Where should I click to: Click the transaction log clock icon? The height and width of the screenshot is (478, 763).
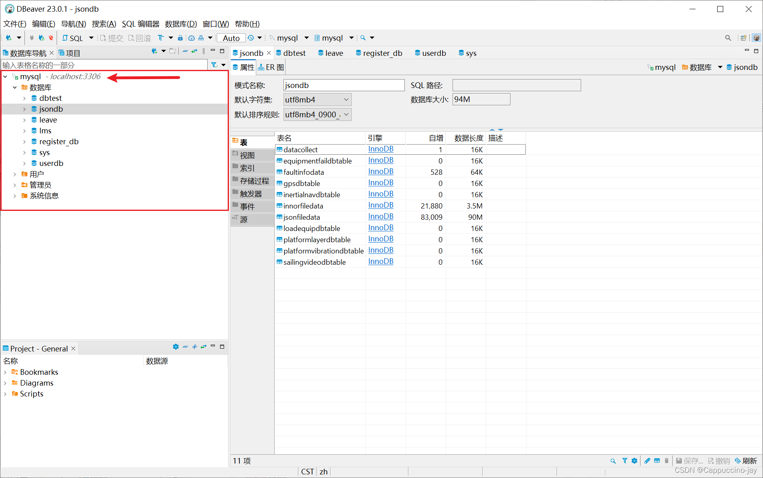pos(251,38)
